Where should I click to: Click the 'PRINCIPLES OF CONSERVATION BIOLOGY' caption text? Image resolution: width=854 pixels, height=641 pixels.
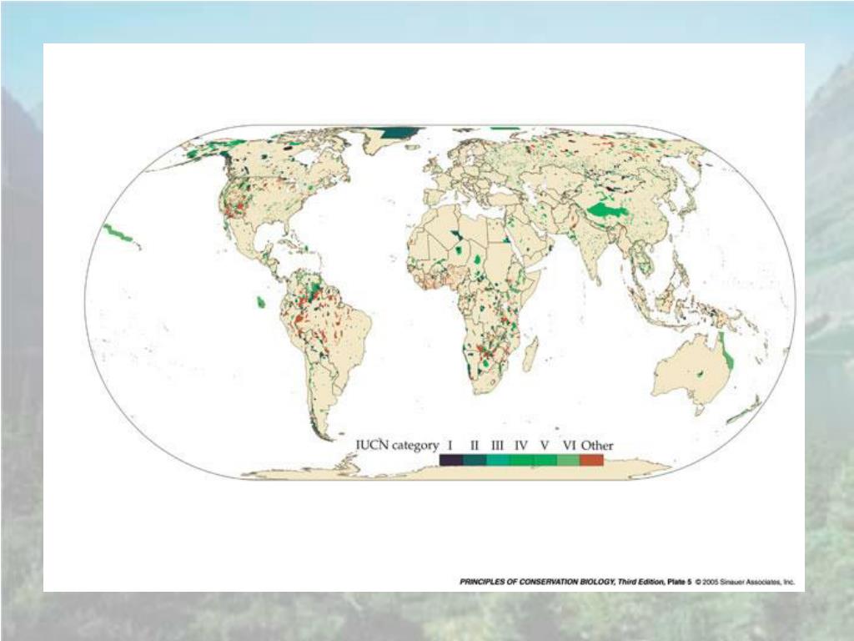coord(538,582)
